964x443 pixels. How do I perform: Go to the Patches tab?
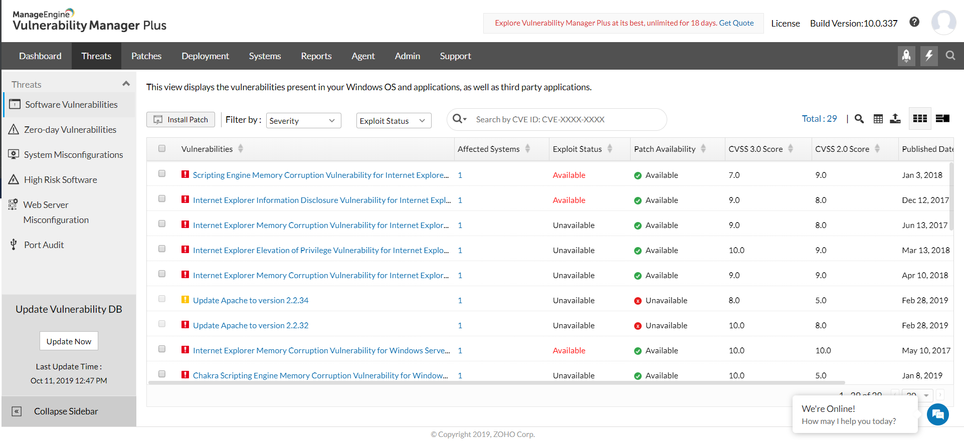(146, 56)
